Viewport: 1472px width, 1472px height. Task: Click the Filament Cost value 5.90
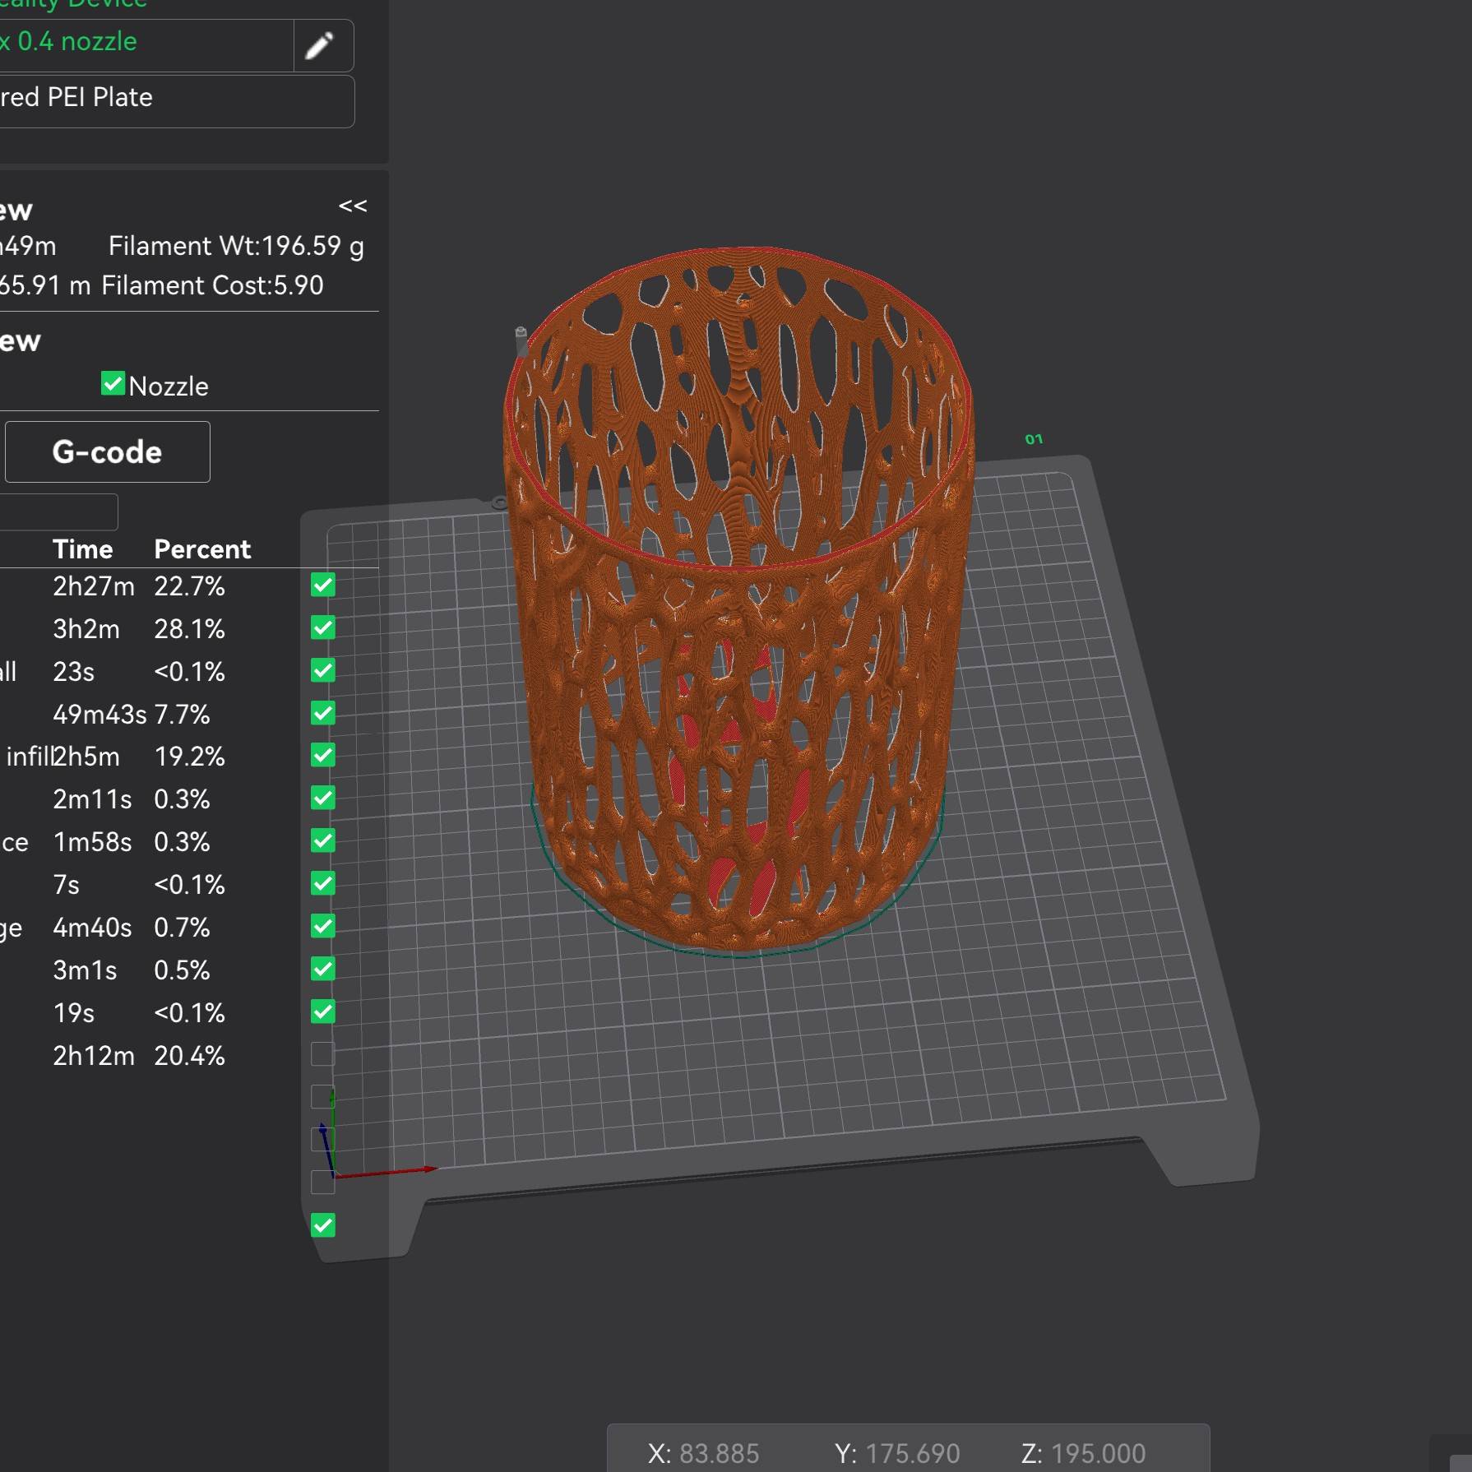click(x=298, y=285)
